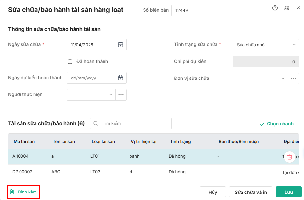Delete asset row A.10004 with trash icon

pos(290,157)
